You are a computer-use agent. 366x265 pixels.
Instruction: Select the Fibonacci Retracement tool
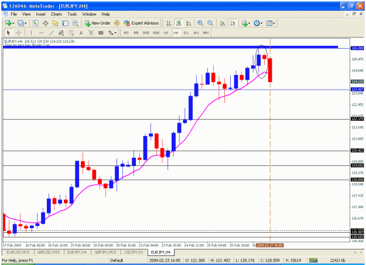(x=71, y=33)
